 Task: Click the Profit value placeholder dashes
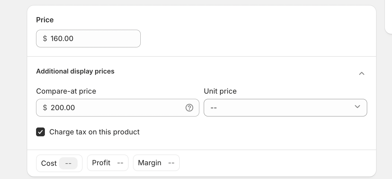click(x=120, y=163)
